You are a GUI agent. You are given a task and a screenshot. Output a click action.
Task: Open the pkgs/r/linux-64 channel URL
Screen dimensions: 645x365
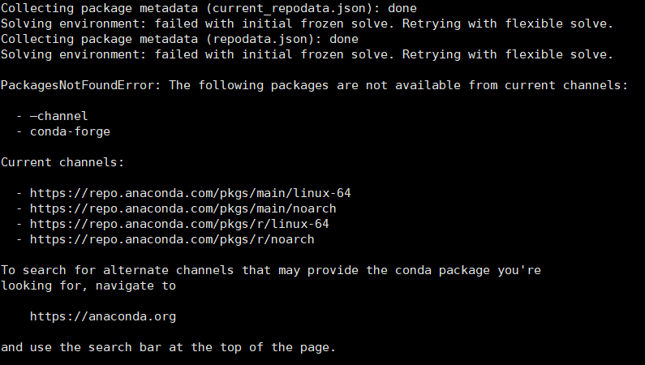pos(179,224)
